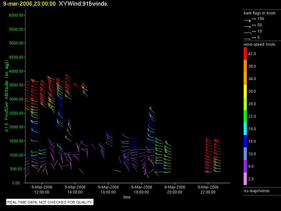Click the 5-knot barb flag symbol in legend
Image resolution: width=281 pixels, height=211 pixels.
(x=247, y=39)
